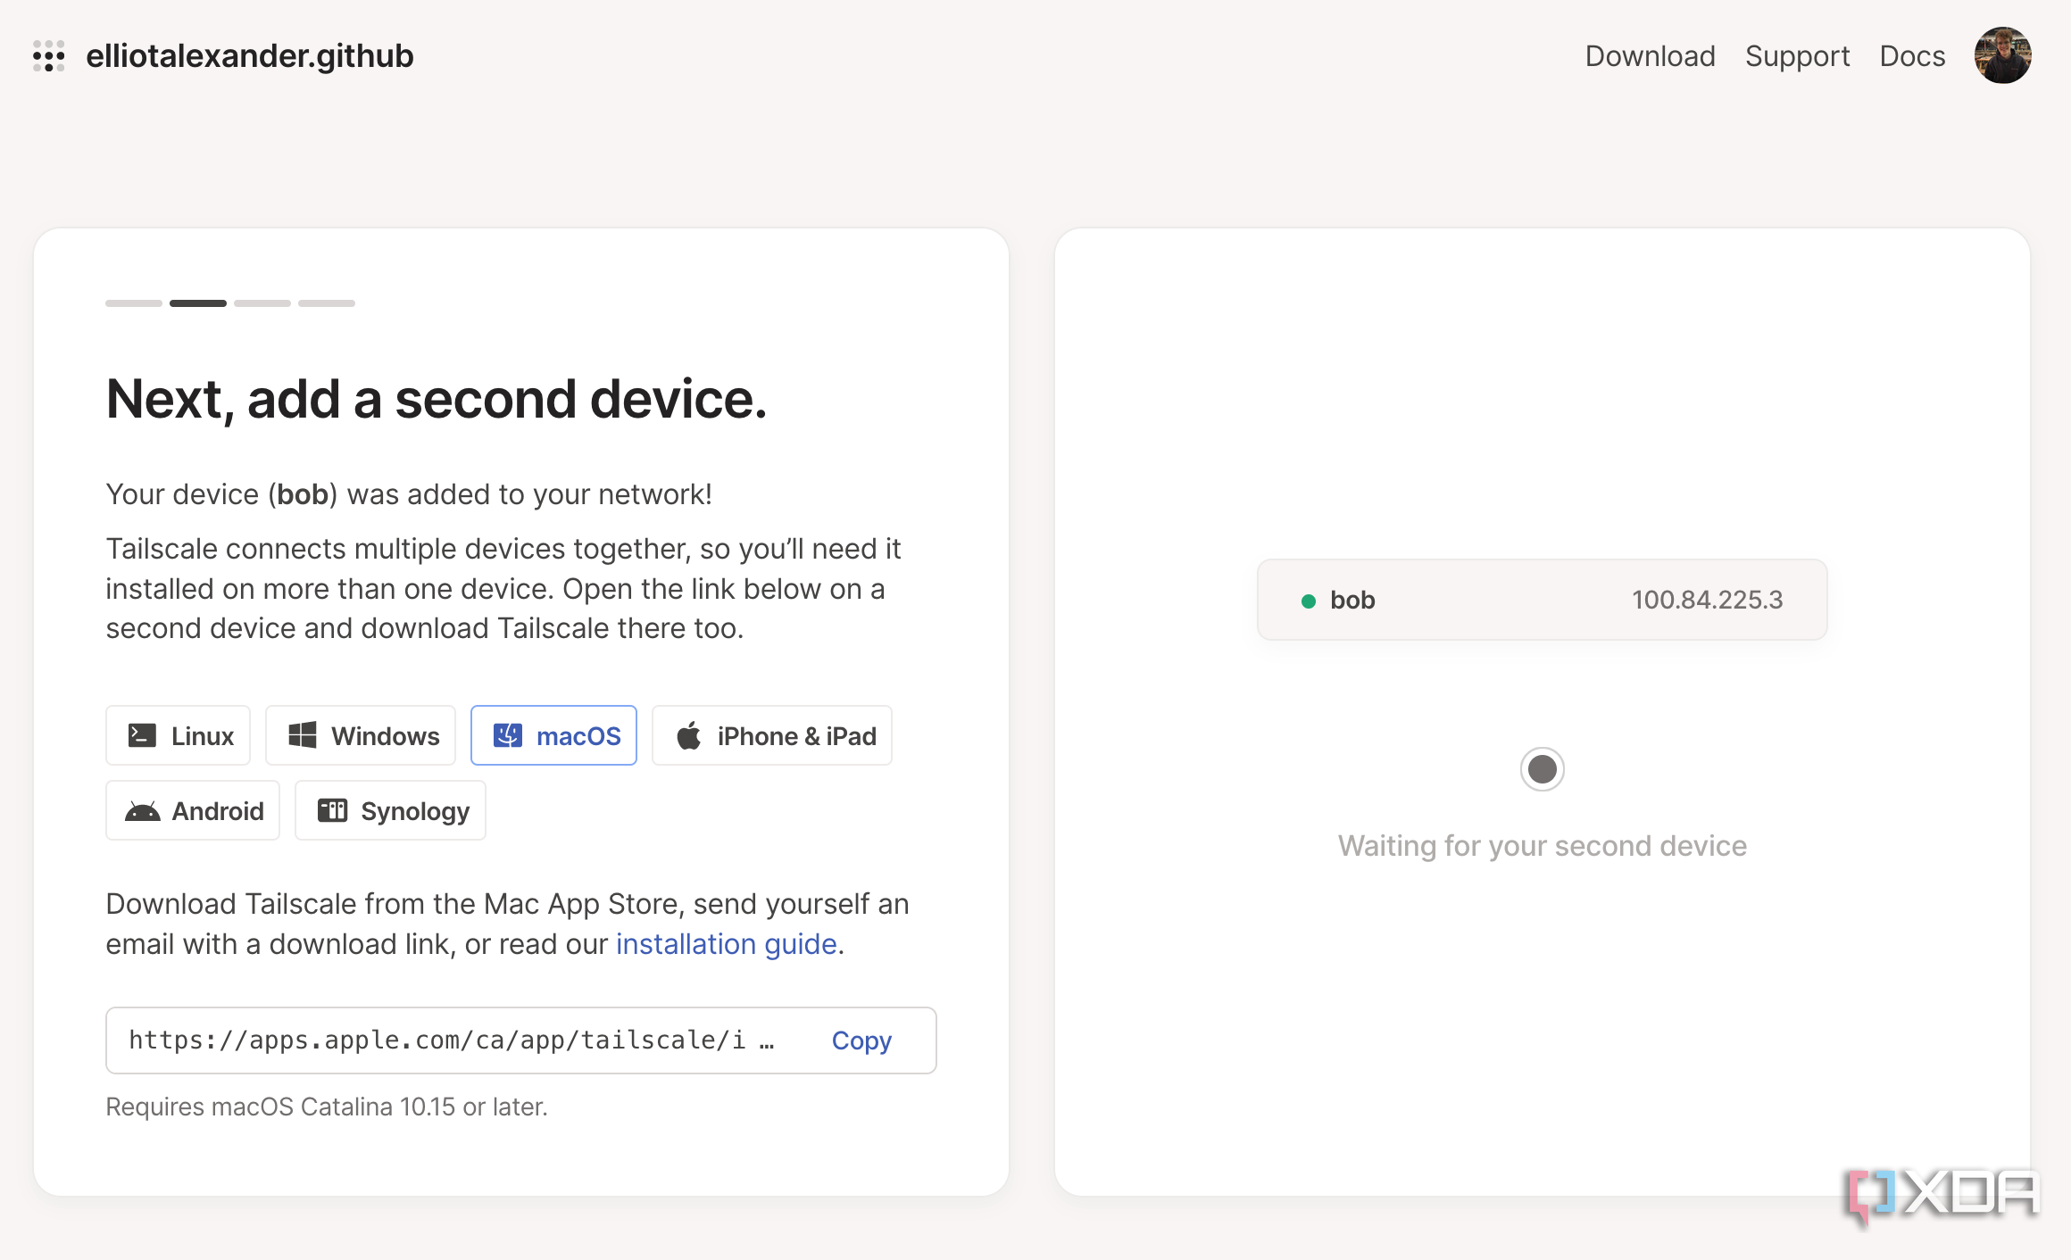Click the third onboarding progress step
Viewport: 2071px width, 1260px height.
[262, 303]
